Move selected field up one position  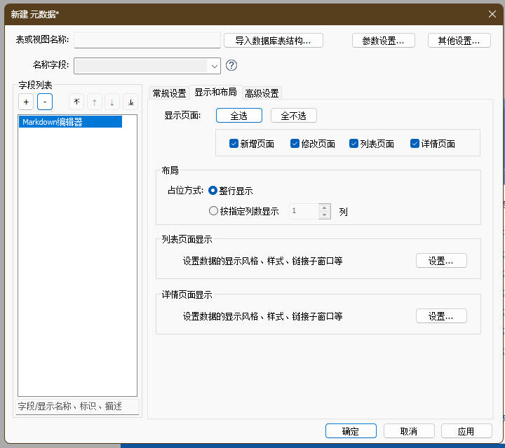click(94, 102)
